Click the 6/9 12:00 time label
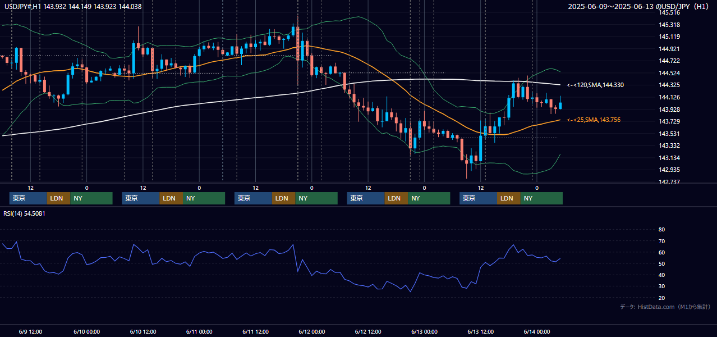This screenshot has height=337, width=717. tap(31, 331)
